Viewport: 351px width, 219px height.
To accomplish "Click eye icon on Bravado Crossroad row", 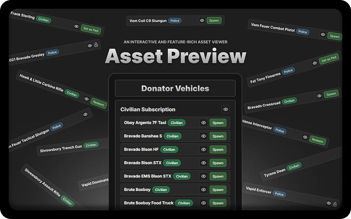I will [319, 96].
